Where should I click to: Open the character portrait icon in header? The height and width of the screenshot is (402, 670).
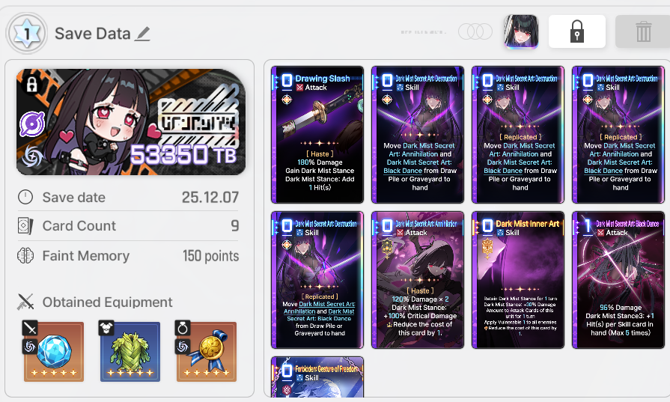click(x=521, y=31)
